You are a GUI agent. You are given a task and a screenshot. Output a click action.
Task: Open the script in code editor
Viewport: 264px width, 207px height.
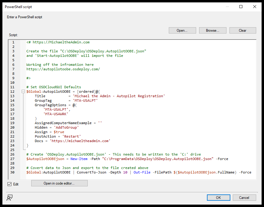(59, 183)
